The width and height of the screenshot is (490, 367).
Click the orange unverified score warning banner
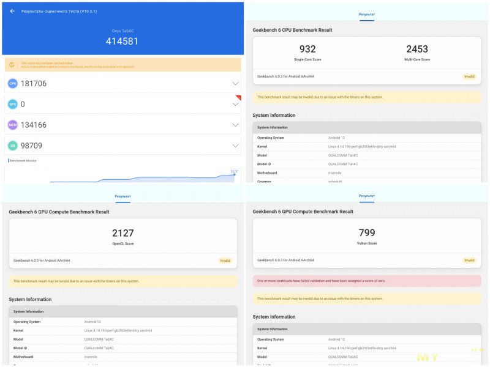[x=123, y=65]
